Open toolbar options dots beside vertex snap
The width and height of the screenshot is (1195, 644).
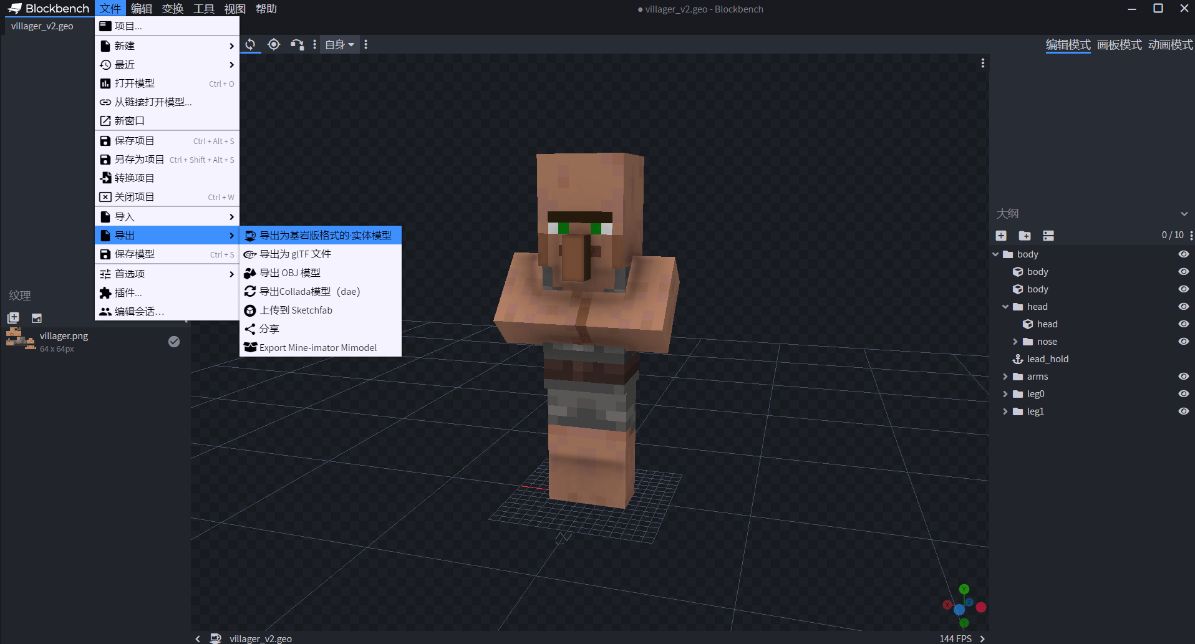[314, 44]
